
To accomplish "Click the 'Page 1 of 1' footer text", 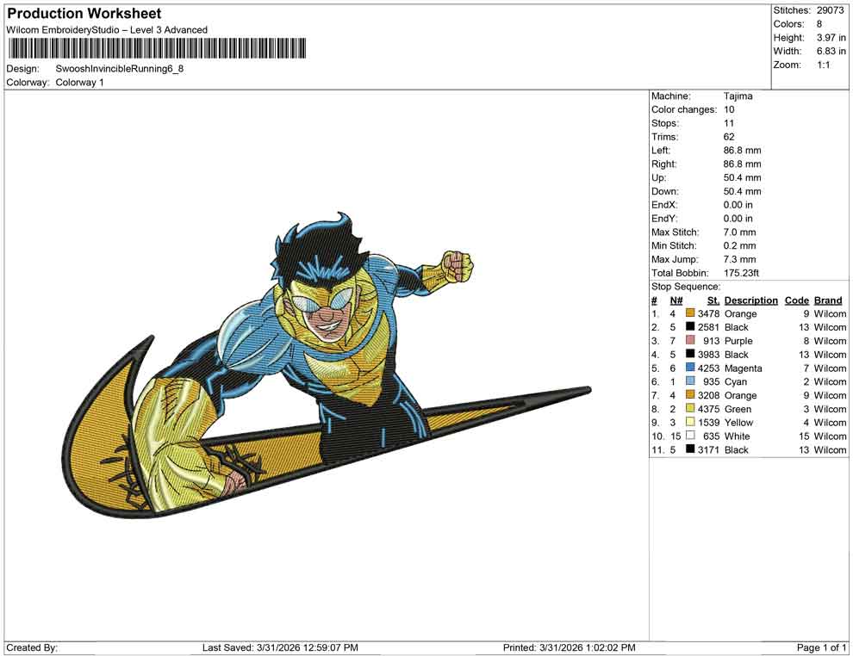I will pyautogui.click(x=821, y=647).
